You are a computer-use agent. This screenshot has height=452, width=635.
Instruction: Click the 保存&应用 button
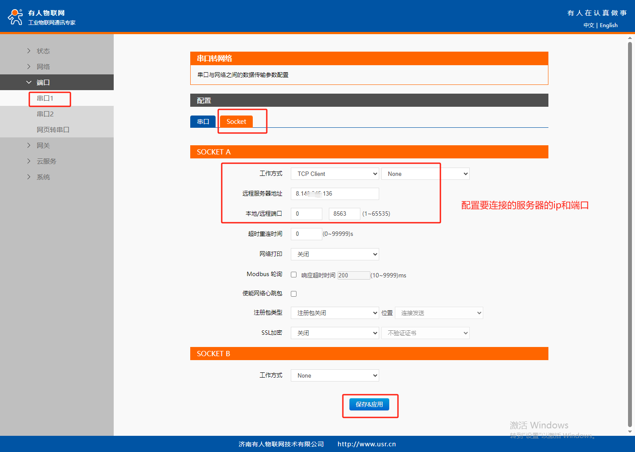pos(370,404)
